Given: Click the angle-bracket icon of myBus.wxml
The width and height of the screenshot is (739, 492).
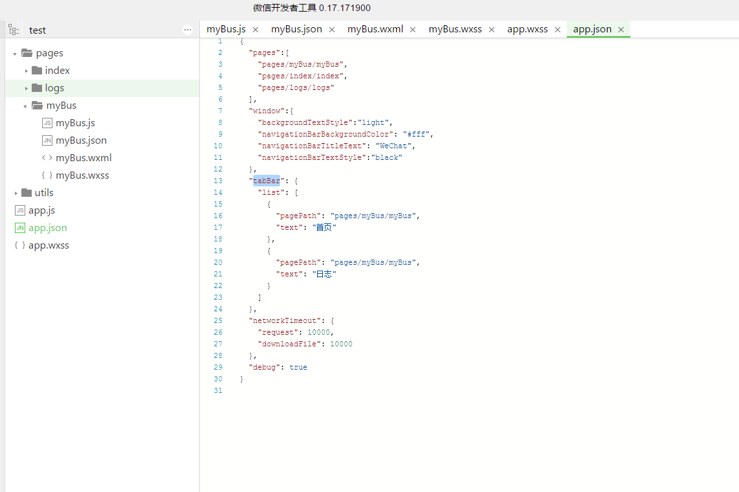Looking at the screenshot, I should [x=47, y=158].
